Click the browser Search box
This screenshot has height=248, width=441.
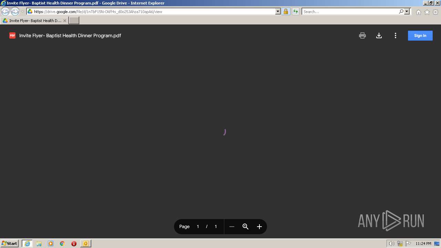click(x=350, y=12)
